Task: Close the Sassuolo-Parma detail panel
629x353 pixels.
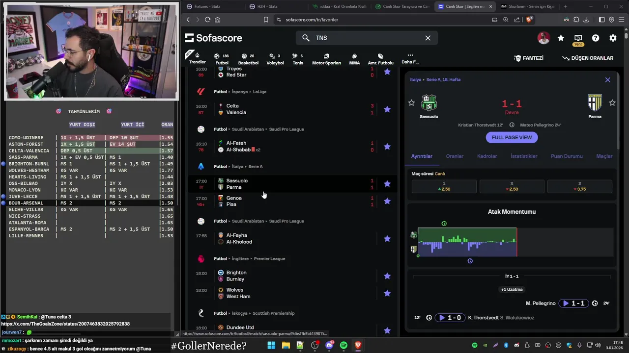Action: tap(607, 80)
